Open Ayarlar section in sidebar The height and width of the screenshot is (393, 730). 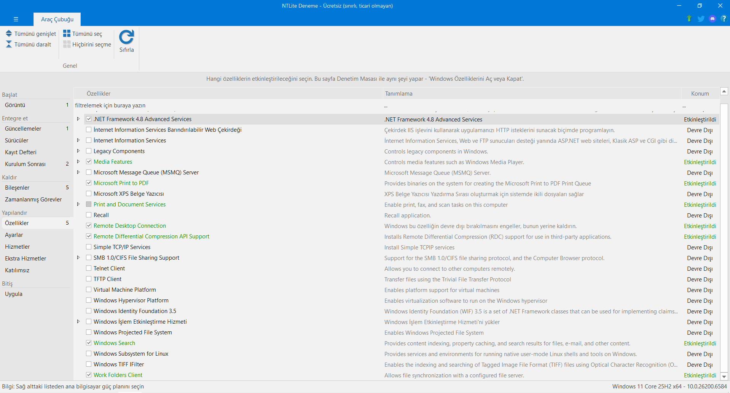(36, 235)
